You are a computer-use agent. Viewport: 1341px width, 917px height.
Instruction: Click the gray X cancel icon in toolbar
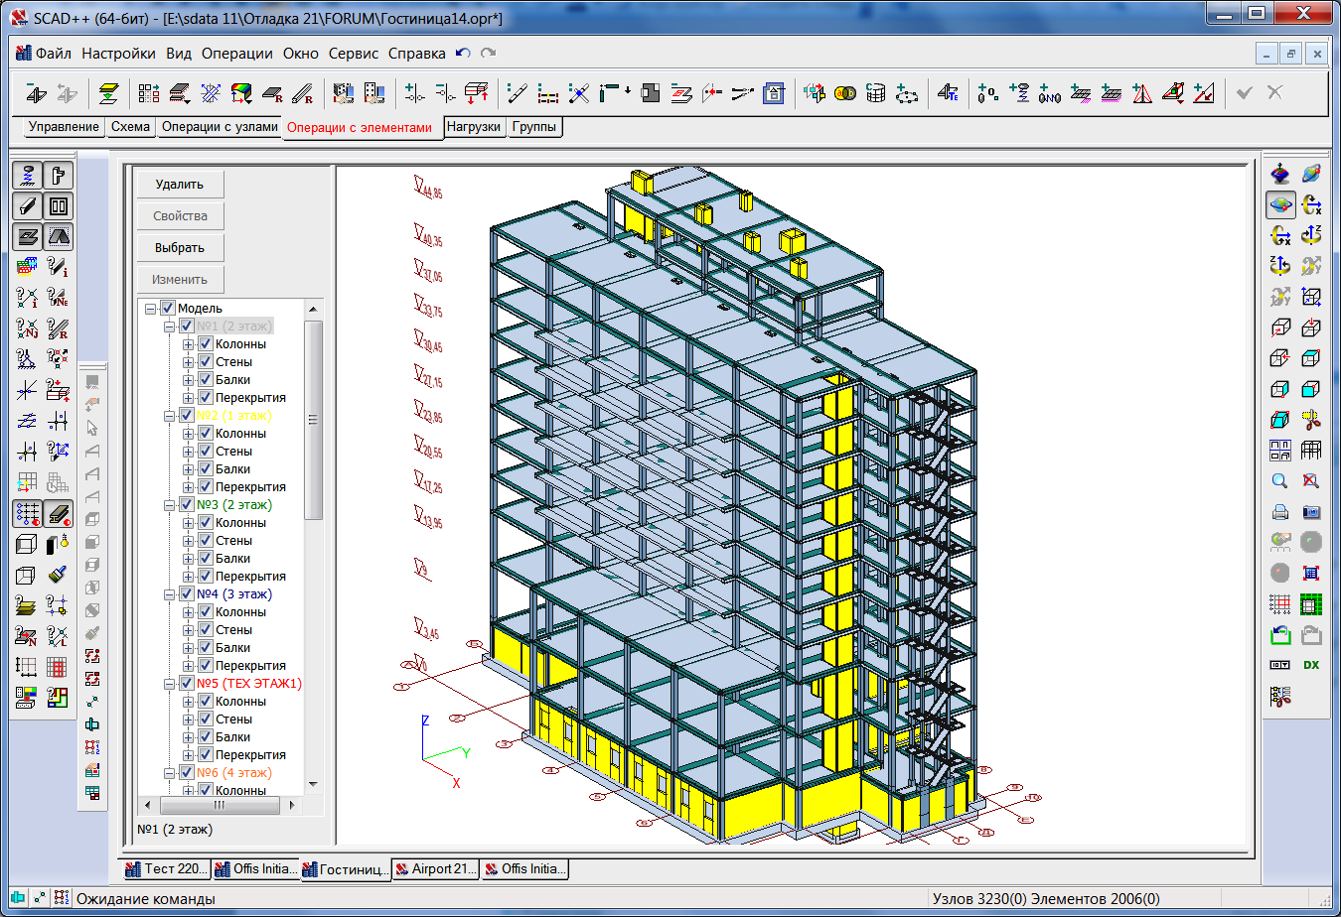(1275, 92)
